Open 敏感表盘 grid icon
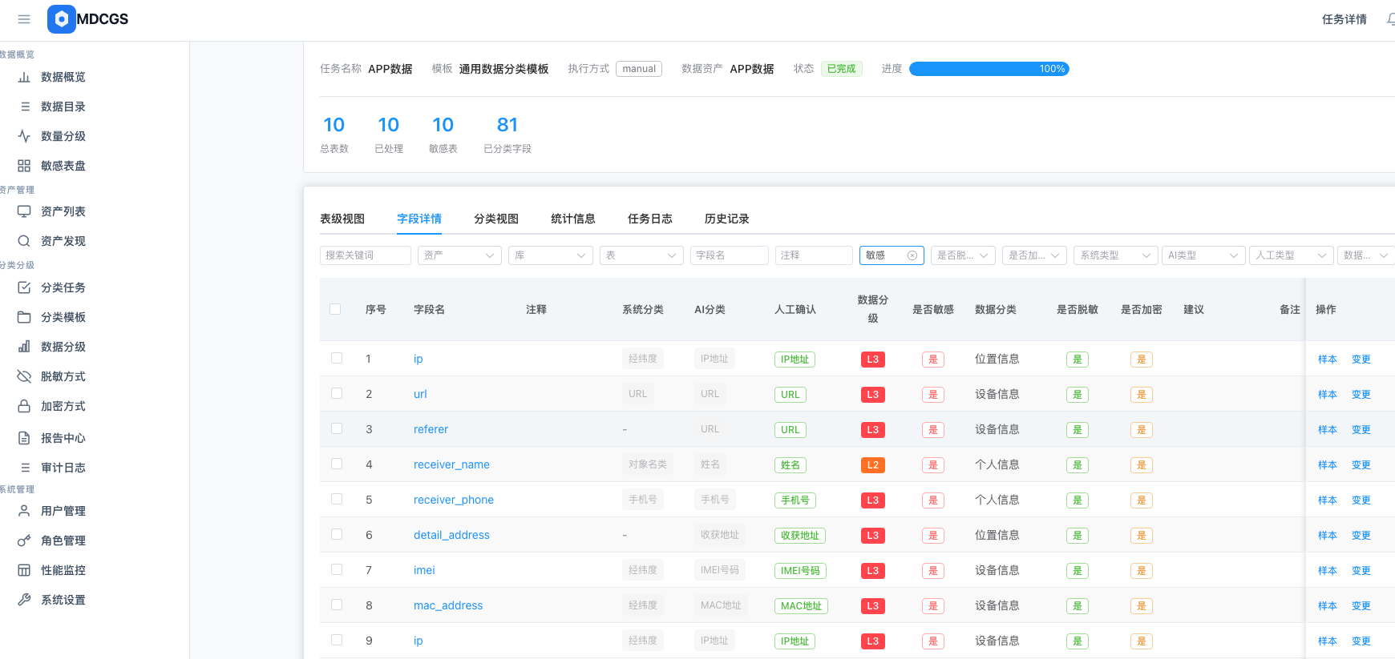1395x659 pixels. (x=24, y=166)
